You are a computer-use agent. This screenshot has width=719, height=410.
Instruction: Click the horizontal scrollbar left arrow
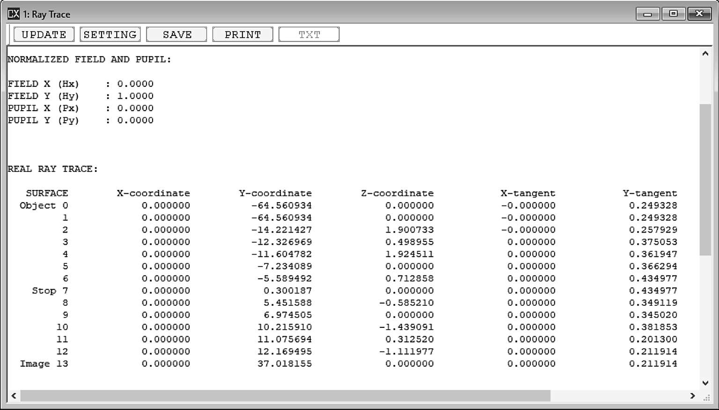click(14, 396)
